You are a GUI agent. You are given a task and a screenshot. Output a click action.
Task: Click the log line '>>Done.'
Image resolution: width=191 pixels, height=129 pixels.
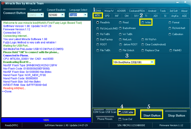7,91
